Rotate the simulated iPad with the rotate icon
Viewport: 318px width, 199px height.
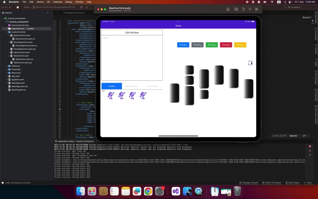pyautogui.click(x=243, y=9)
